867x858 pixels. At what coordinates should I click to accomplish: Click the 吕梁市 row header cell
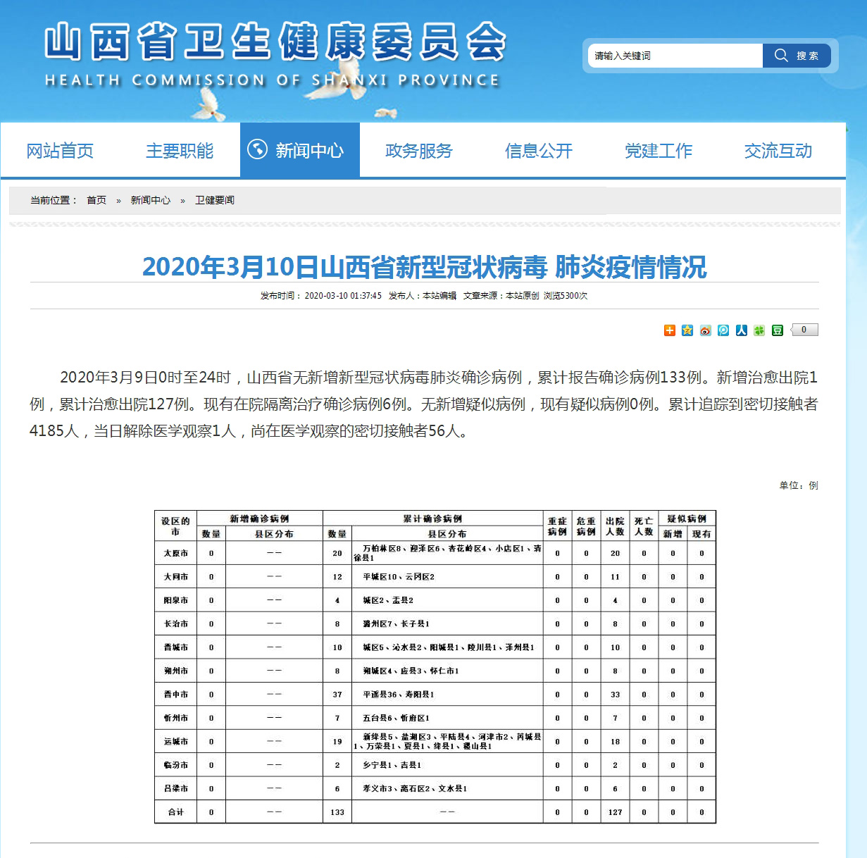click(176, 788)
